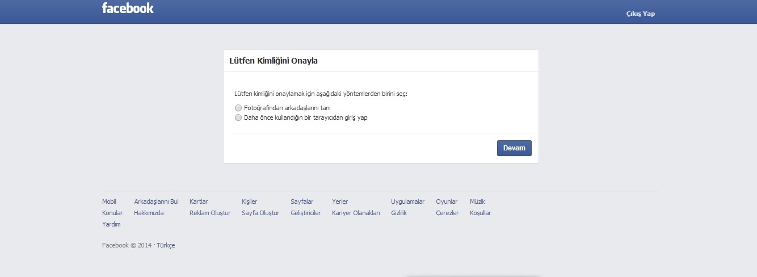This screenshot has width=757, height=277.
Task: Open the Müzik footer link
Action: (477, 202)
